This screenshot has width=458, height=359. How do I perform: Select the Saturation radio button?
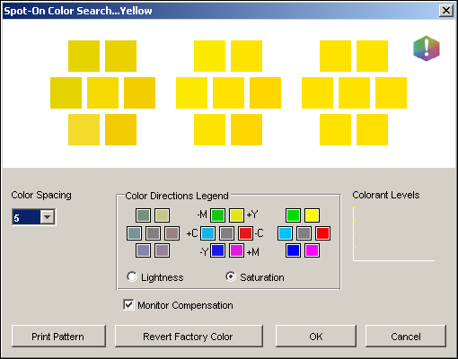click(231, 276)
